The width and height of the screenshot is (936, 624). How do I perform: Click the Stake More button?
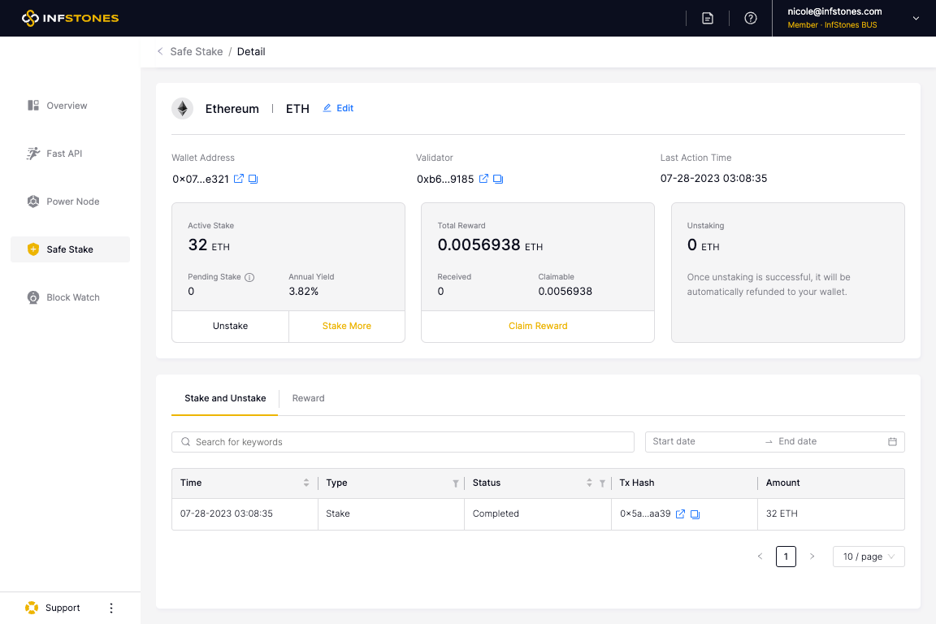coord(347,326)
